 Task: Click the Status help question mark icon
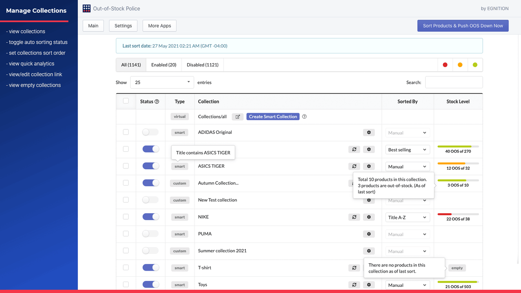tap(158, 101)
